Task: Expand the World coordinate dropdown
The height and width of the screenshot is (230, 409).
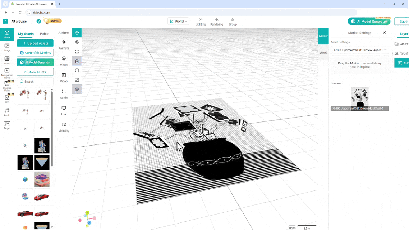Action: pos(179,22)
